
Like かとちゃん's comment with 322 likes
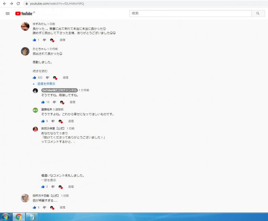[x=35, y=78]
